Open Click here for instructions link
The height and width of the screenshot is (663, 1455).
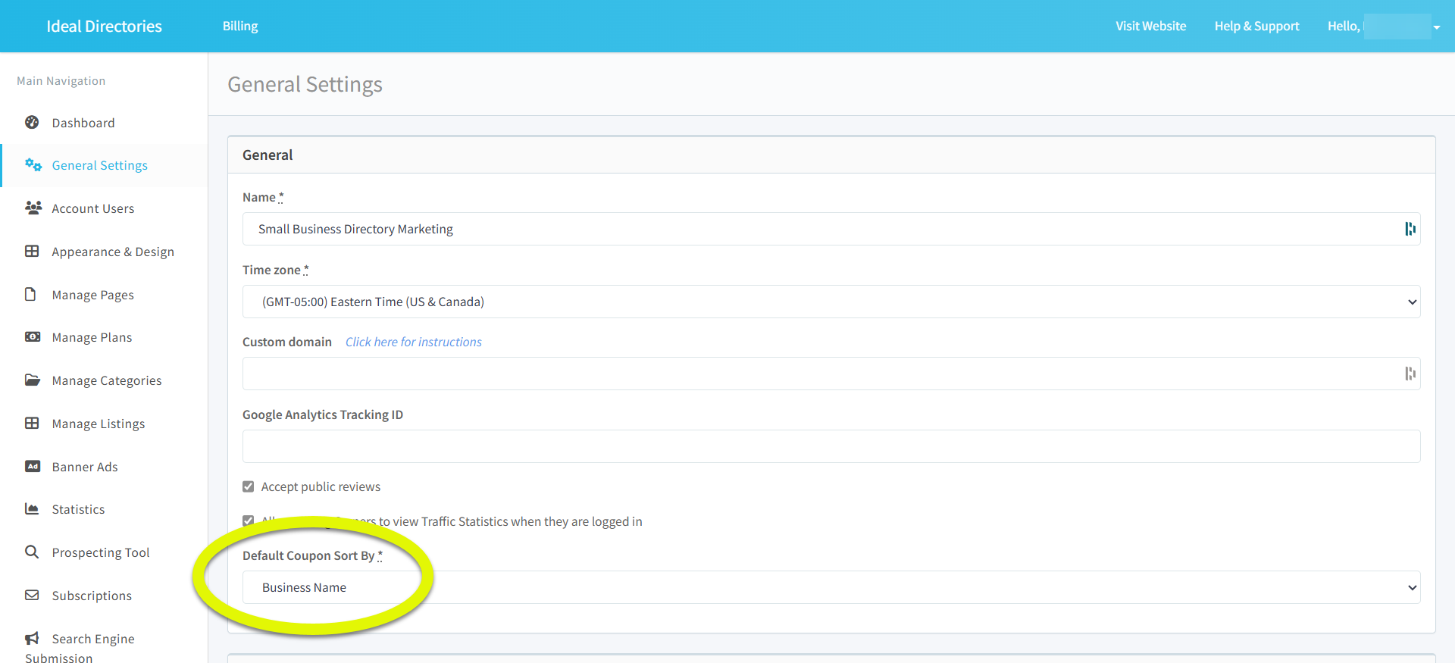click(414, 342)
